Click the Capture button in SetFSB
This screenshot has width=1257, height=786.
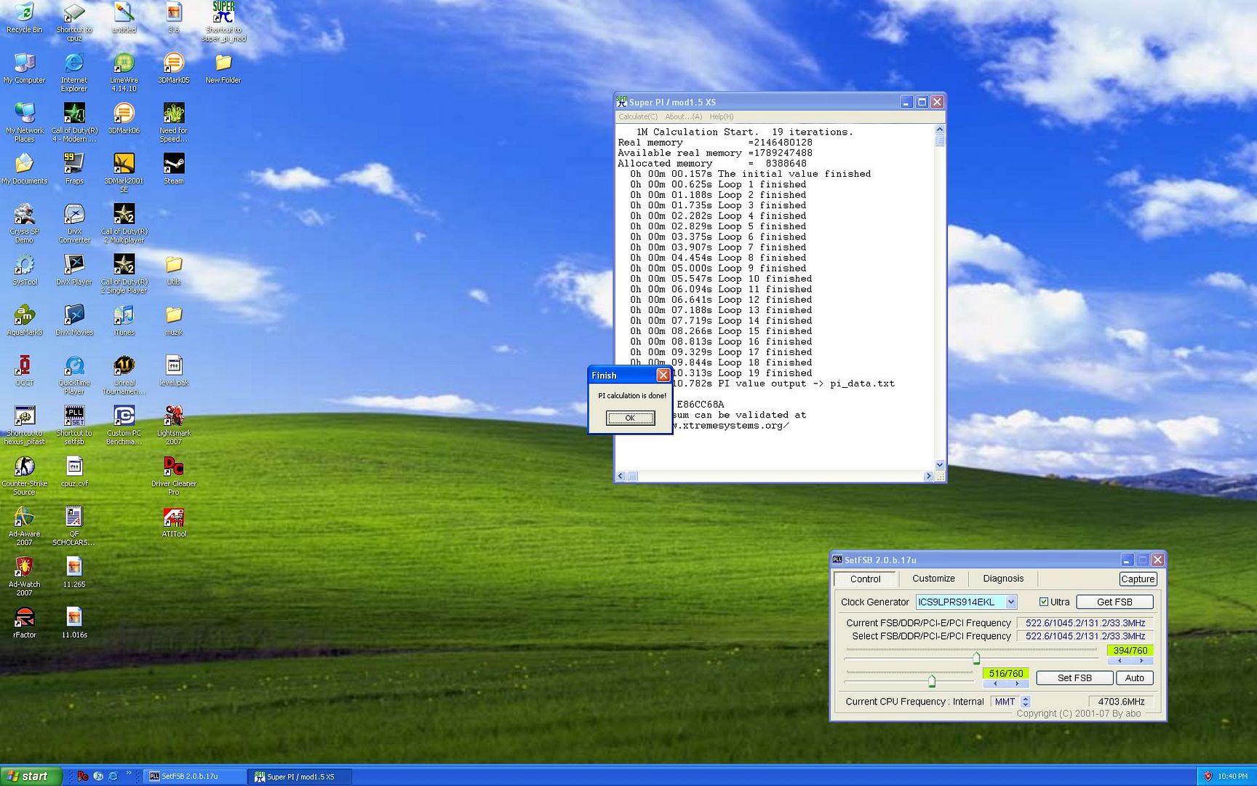(x=1138, y=579)
